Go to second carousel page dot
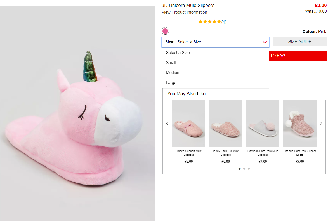 244,169
